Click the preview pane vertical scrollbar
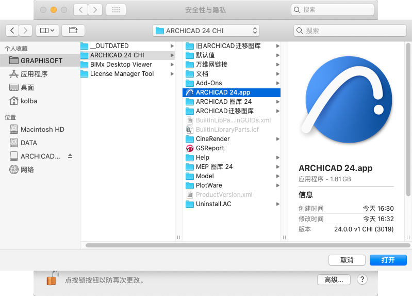The width and height of the screenshot is (412, 296). pyautogui.click(x=408, y=119)
